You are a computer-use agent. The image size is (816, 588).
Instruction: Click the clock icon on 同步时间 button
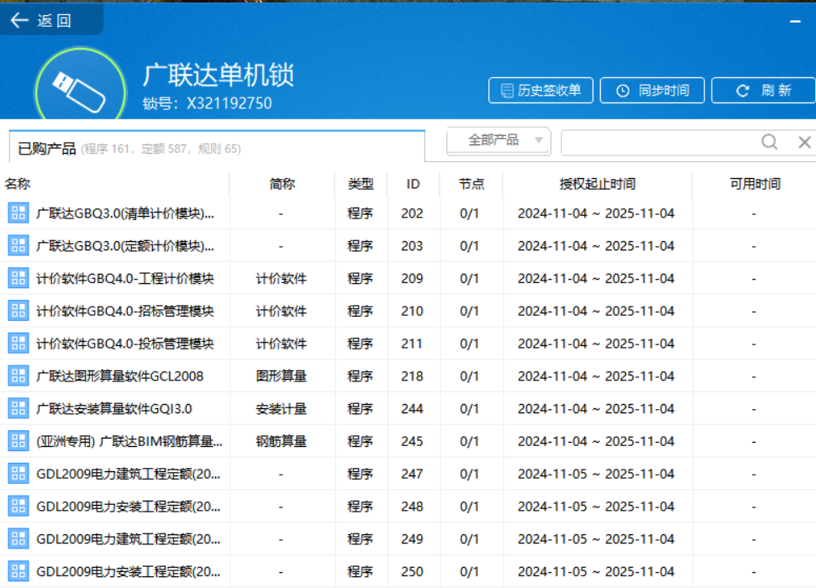coord(622,90)
